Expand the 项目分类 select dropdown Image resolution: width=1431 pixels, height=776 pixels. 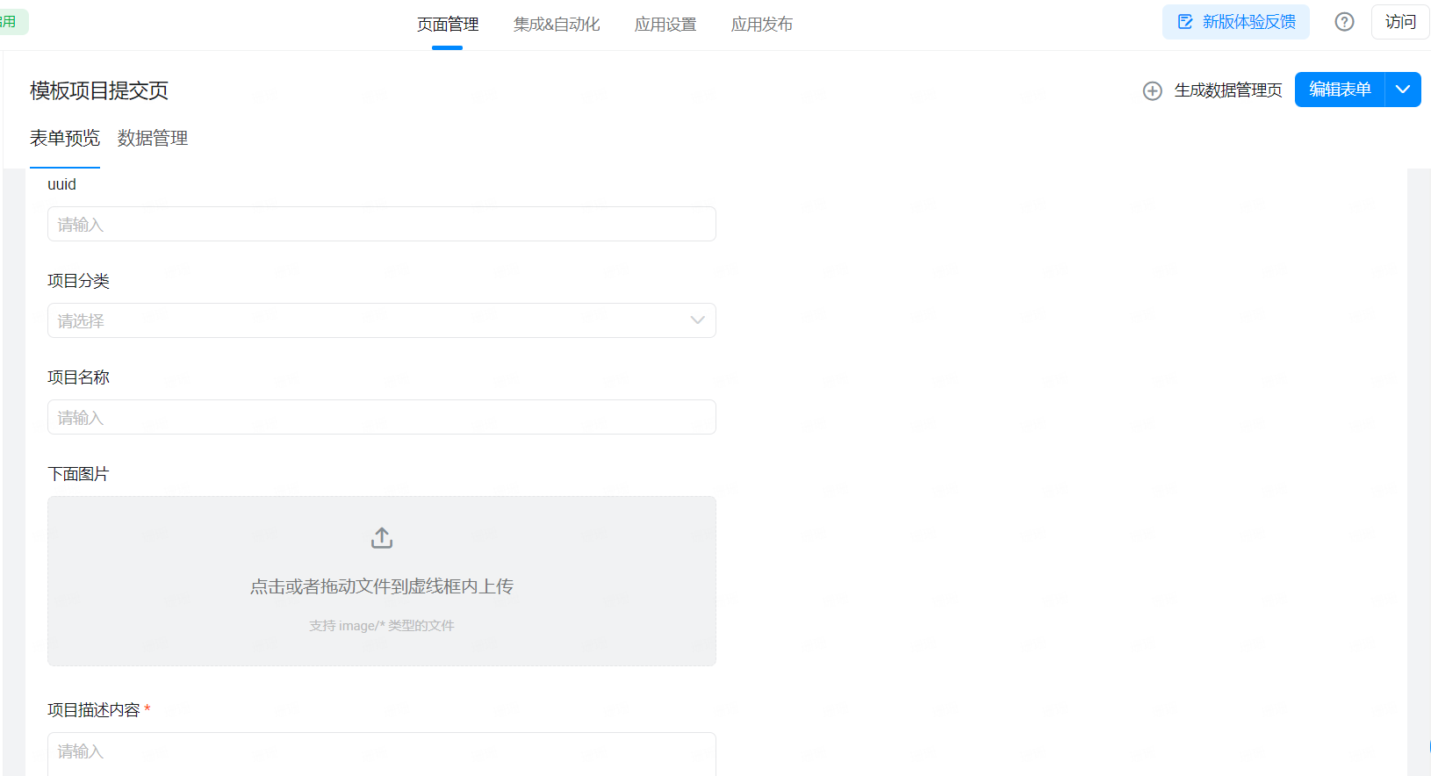click(x=382, y=320)
